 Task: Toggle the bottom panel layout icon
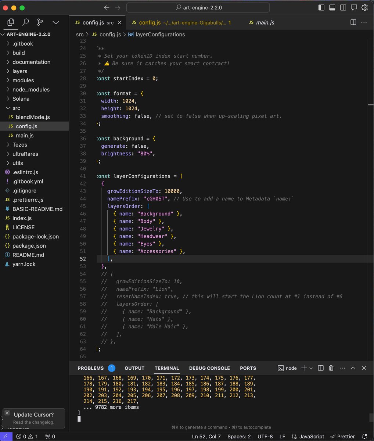[x=332, y=7]
